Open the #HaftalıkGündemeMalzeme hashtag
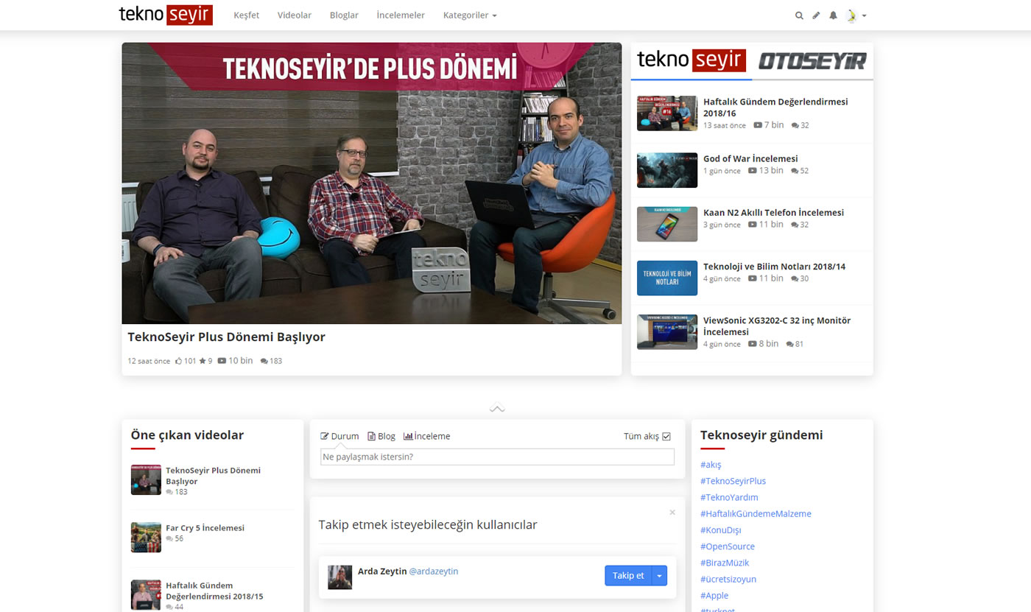Image resolution: width=1031 pixels, height=612 pixels. point(756,514)
